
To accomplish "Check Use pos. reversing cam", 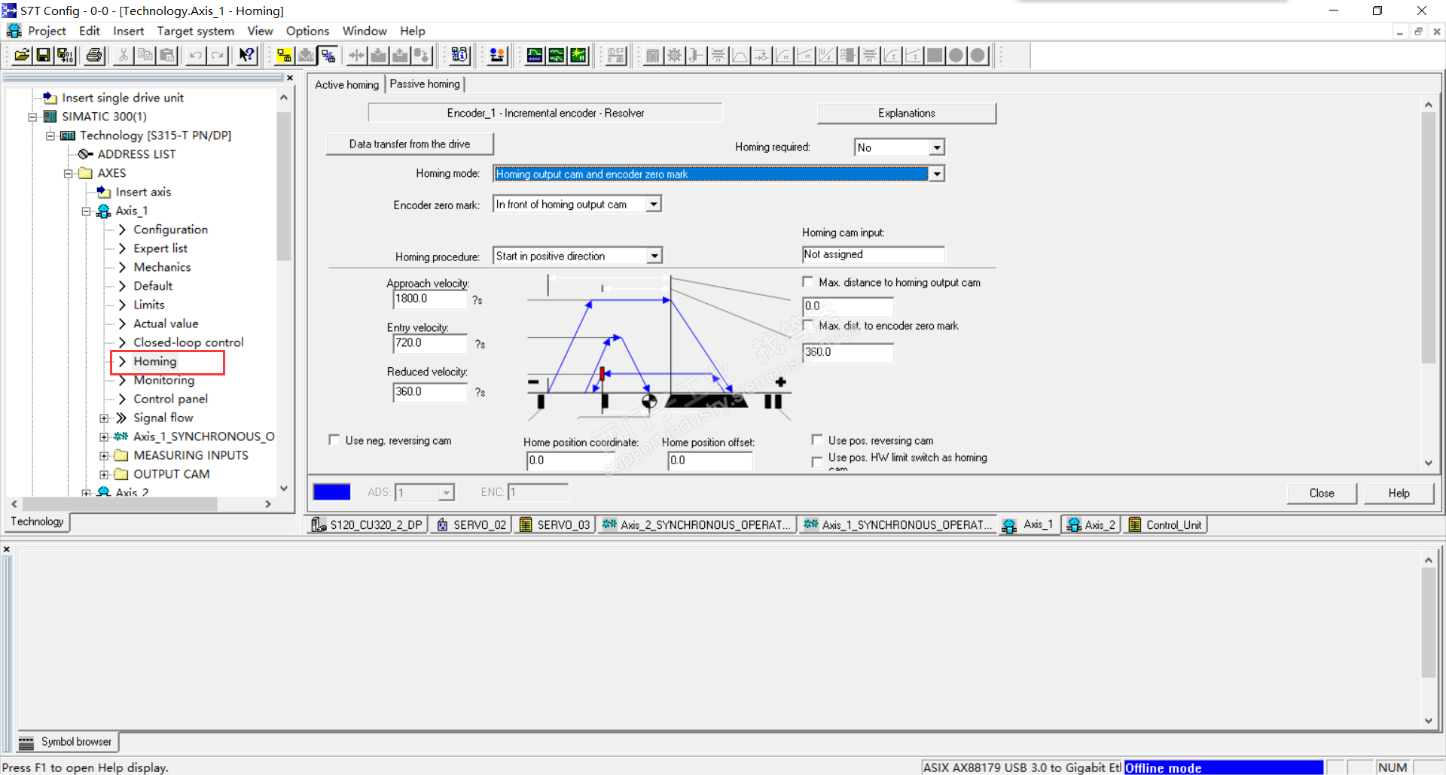I will (817, 440).
